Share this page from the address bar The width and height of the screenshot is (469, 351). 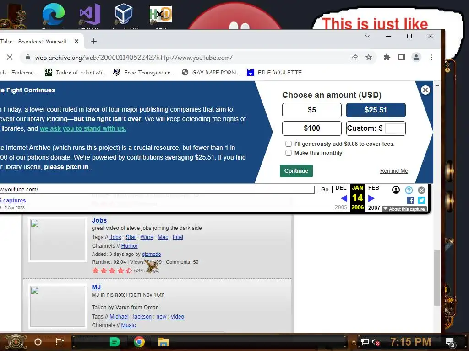(x=354, y=57)
